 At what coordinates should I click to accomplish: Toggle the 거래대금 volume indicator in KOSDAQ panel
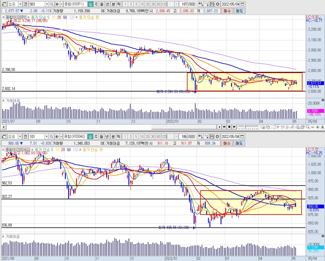click(4, 236)
